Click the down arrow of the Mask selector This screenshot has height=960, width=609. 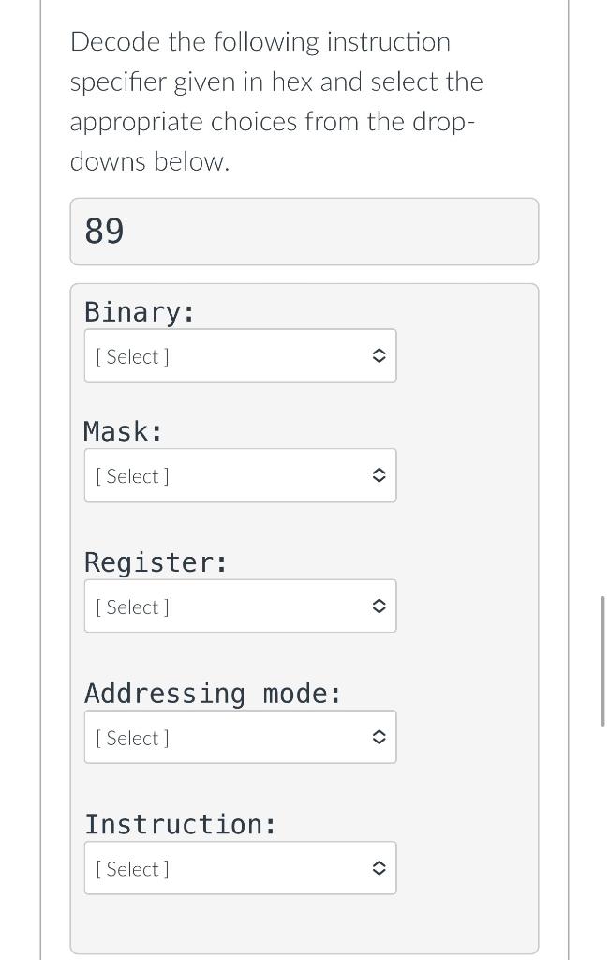379,479
